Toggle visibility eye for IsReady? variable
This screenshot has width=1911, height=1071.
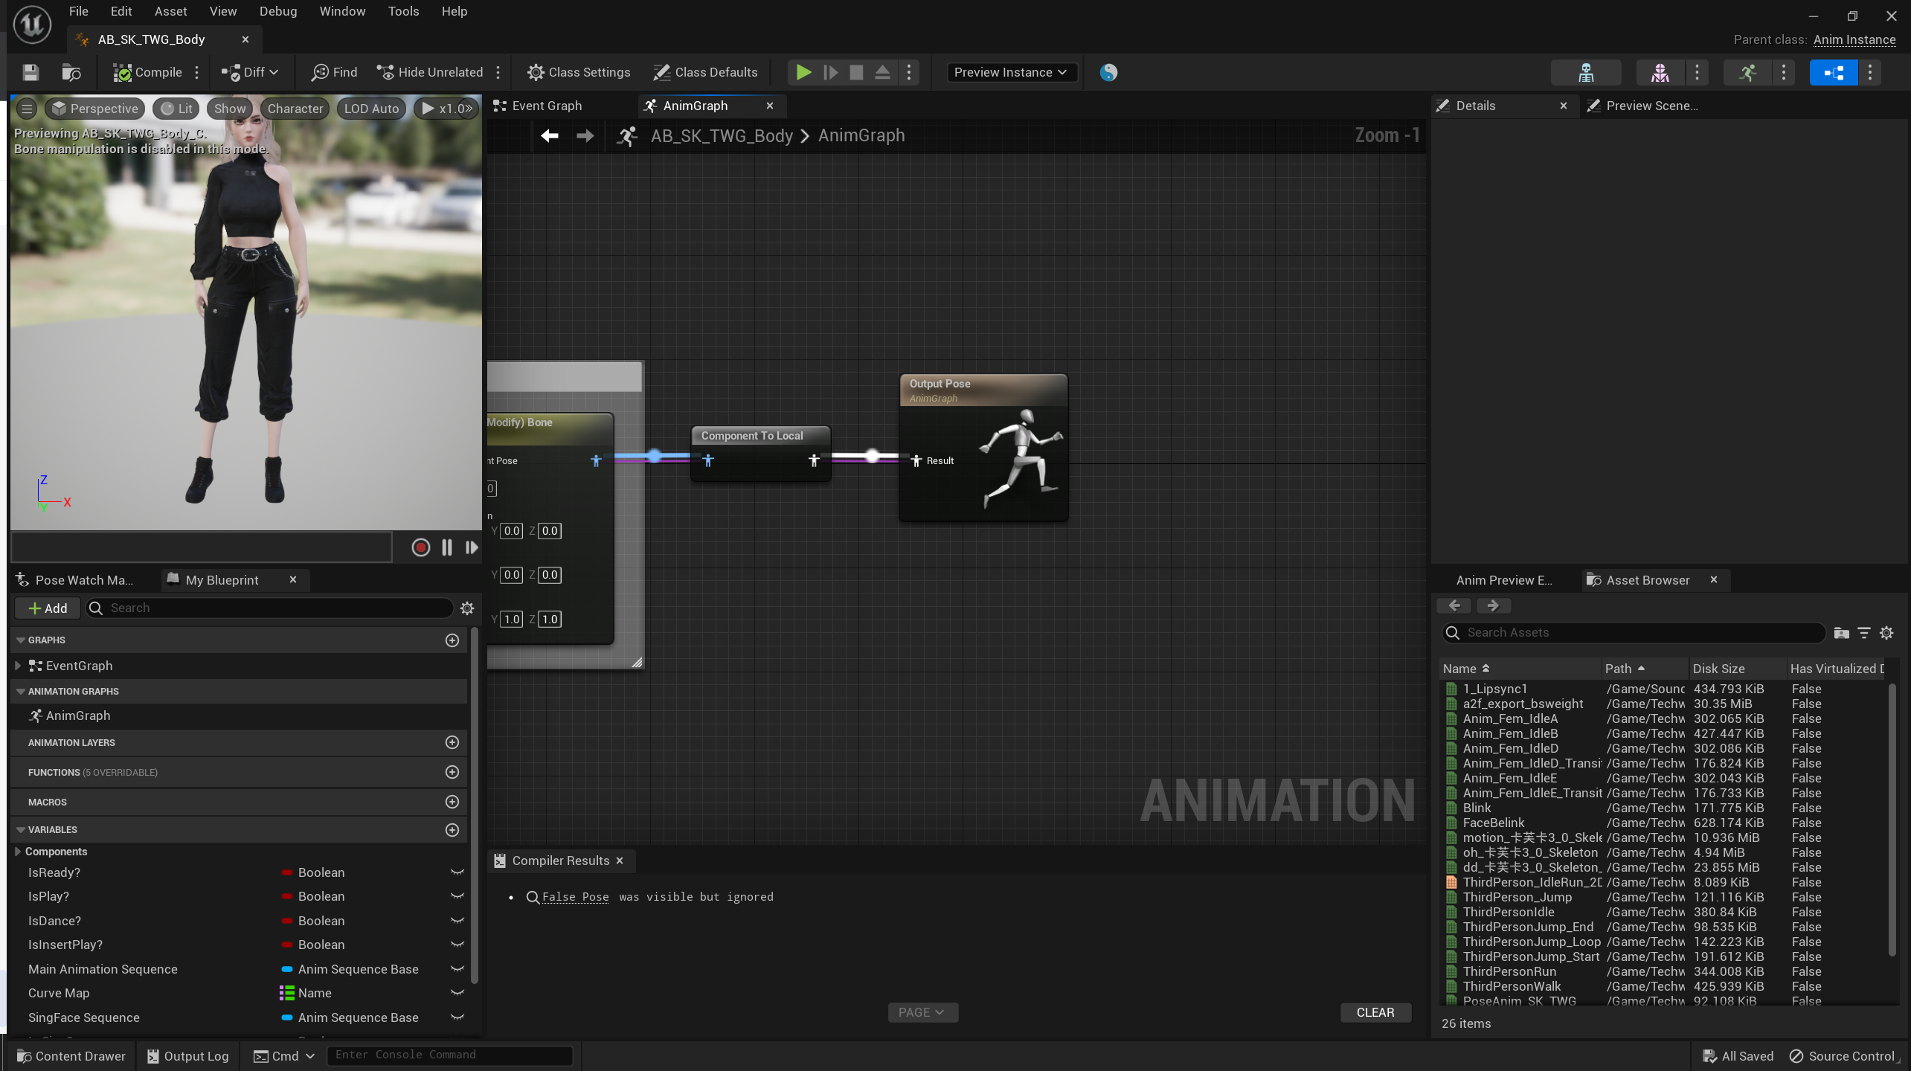(457, 872)
